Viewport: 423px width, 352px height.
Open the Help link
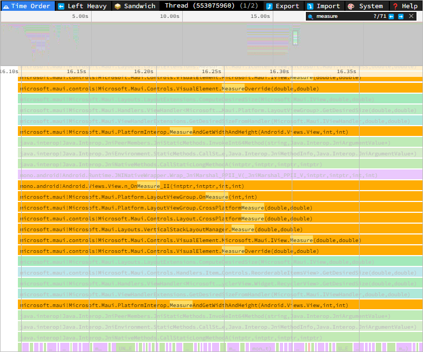tap(406, 6)
